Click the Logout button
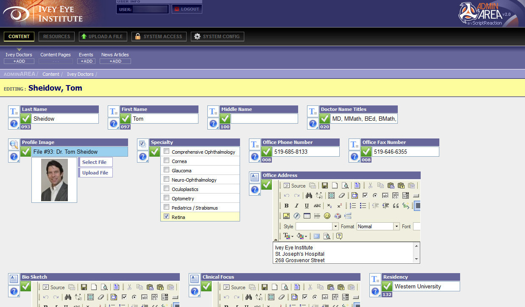The width and height of the screenshot is (525, 307). pyautogui.click(x=187, y=9)
